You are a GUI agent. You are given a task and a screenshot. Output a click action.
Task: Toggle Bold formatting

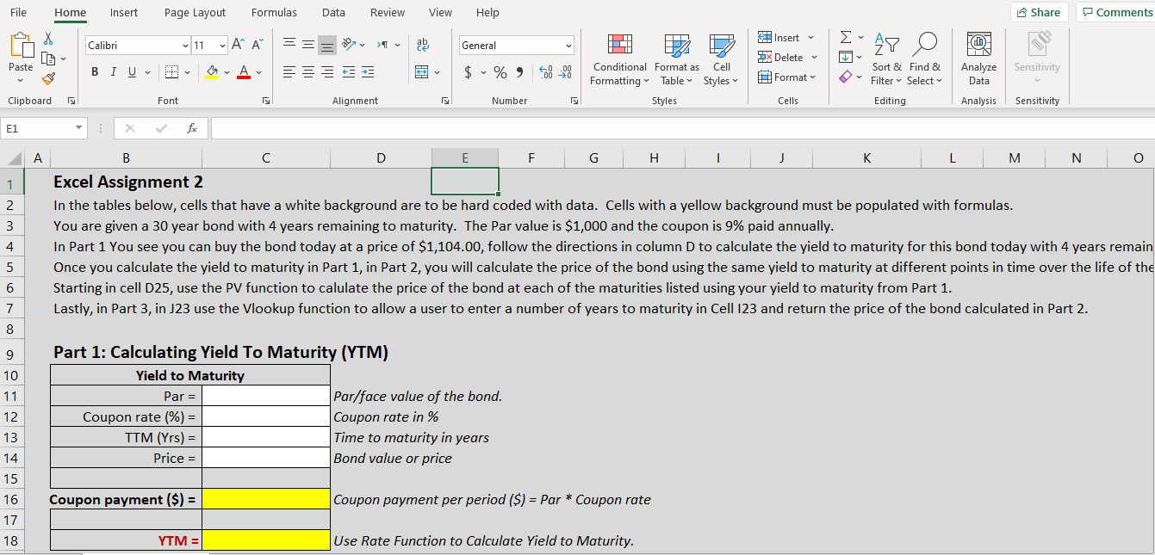tap(93, 72)
